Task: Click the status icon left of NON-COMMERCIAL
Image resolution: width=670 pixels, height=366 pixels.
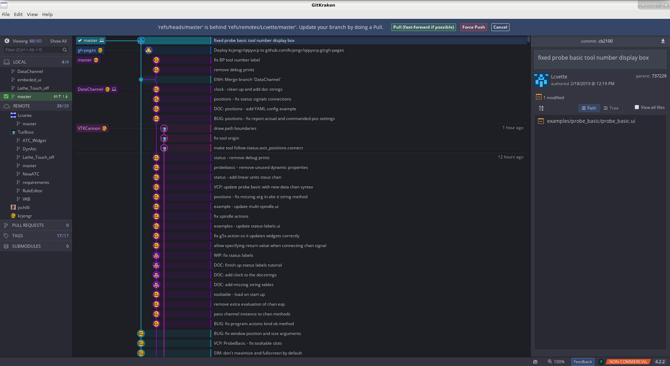Action: tap(601, 362)
